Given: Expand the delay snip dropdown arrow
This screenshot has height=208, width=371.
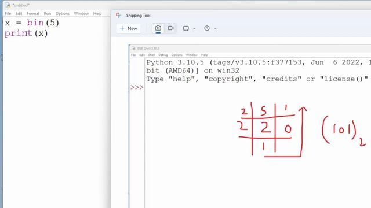Looking at the screenshot, I should [215, 28].
